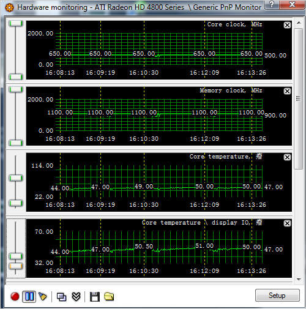Close the Memory clock graph
This screenshot has width=306, height=309.
(287, 91)
